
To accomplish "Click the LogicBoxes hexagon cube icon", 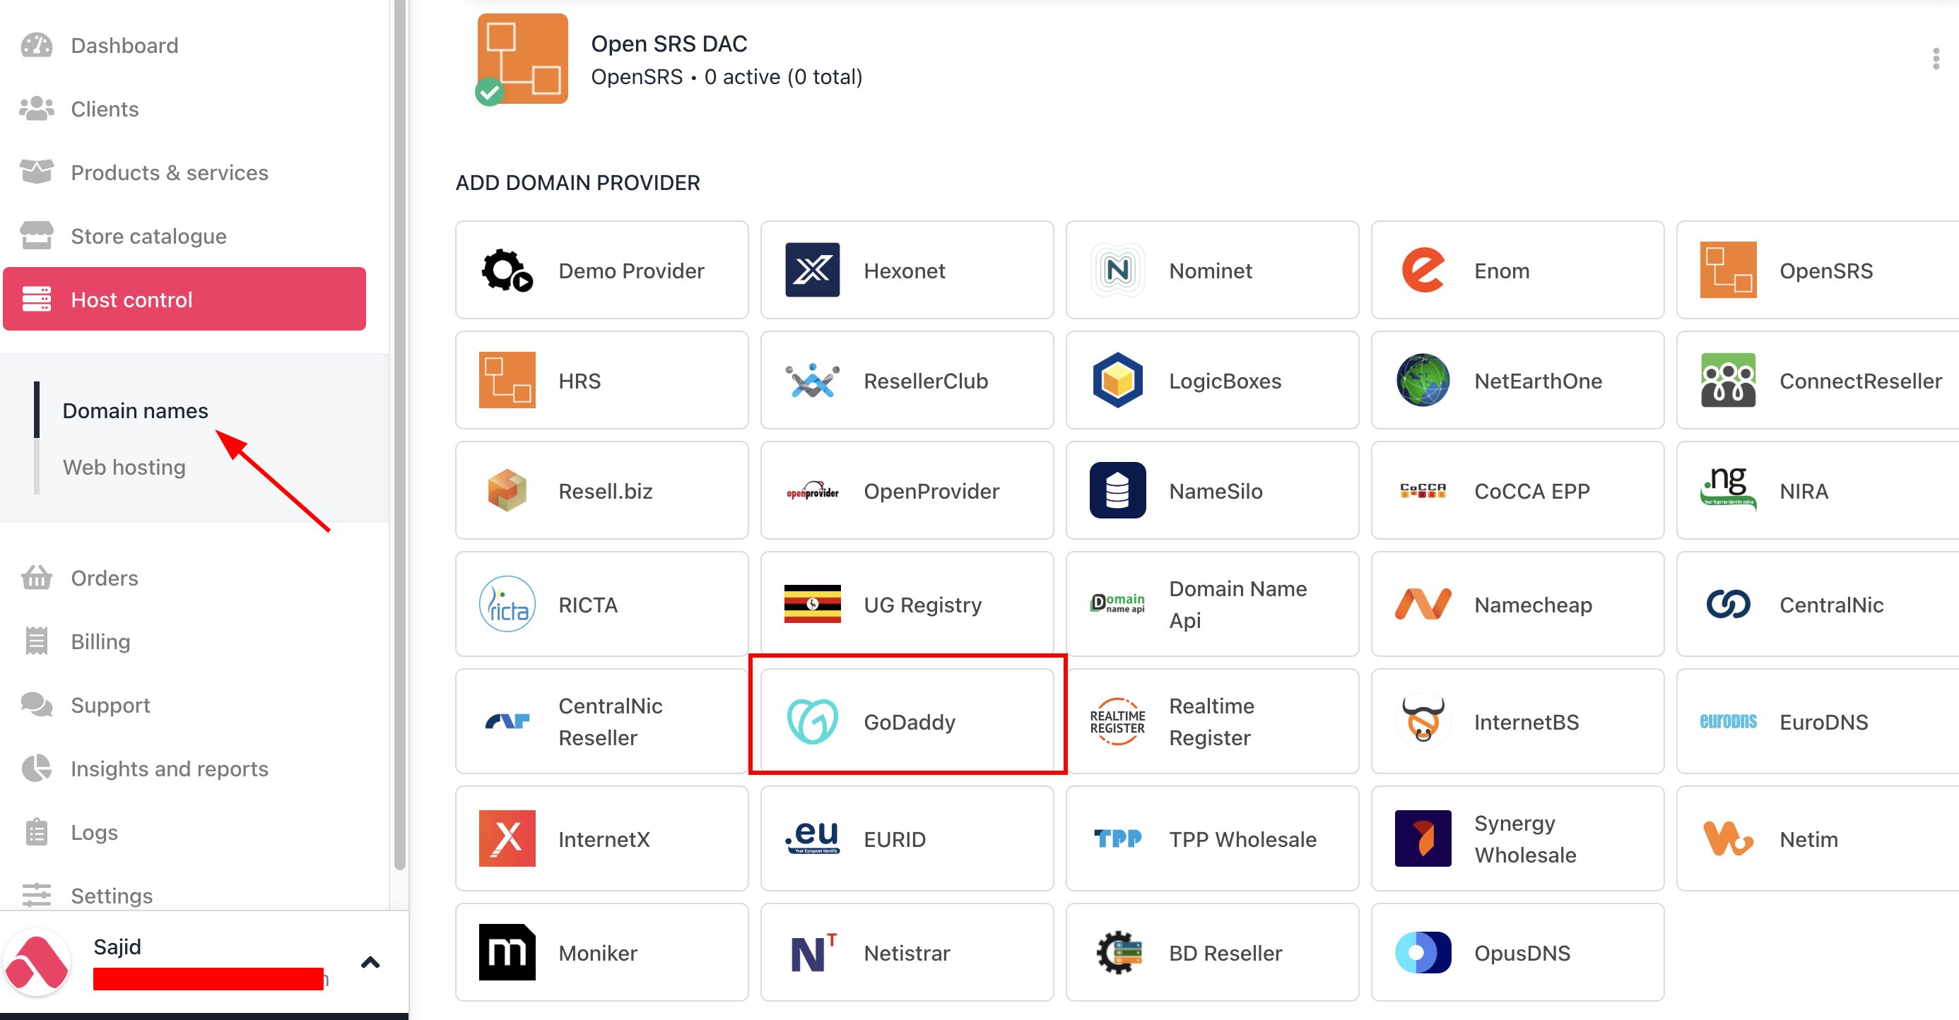I will [1117, 380].
